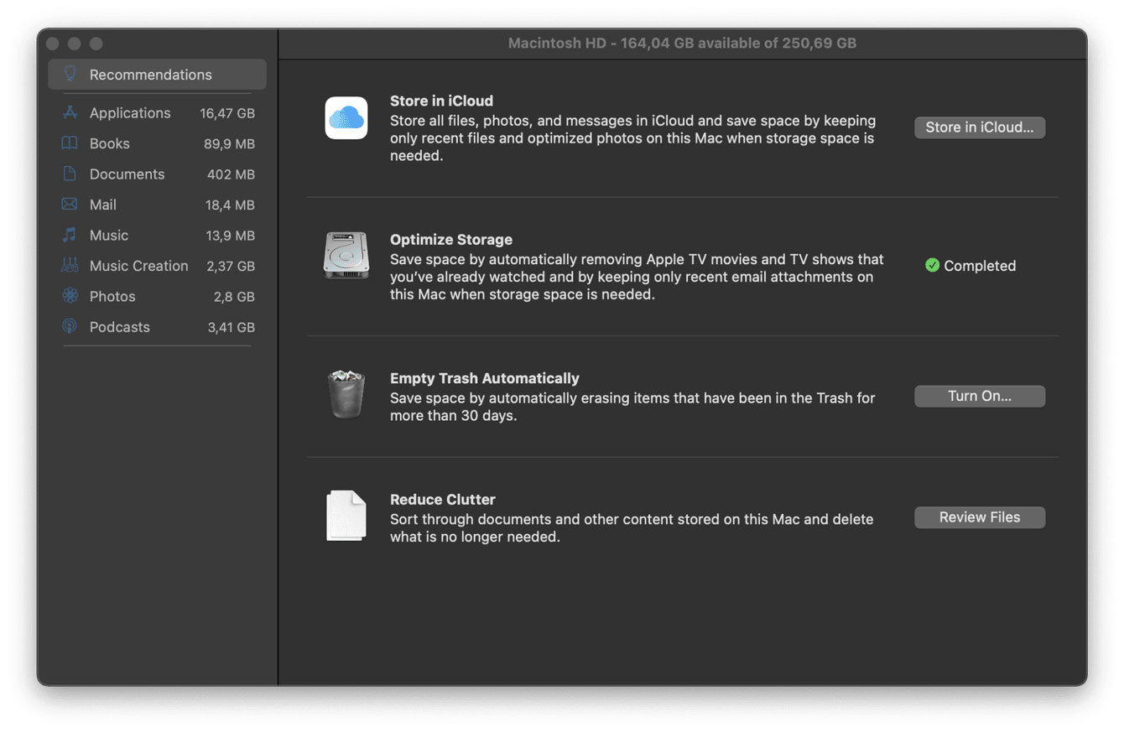Click the Turn On… button
The height and width of the screenshot is (732, 1124).
(980, 396)
